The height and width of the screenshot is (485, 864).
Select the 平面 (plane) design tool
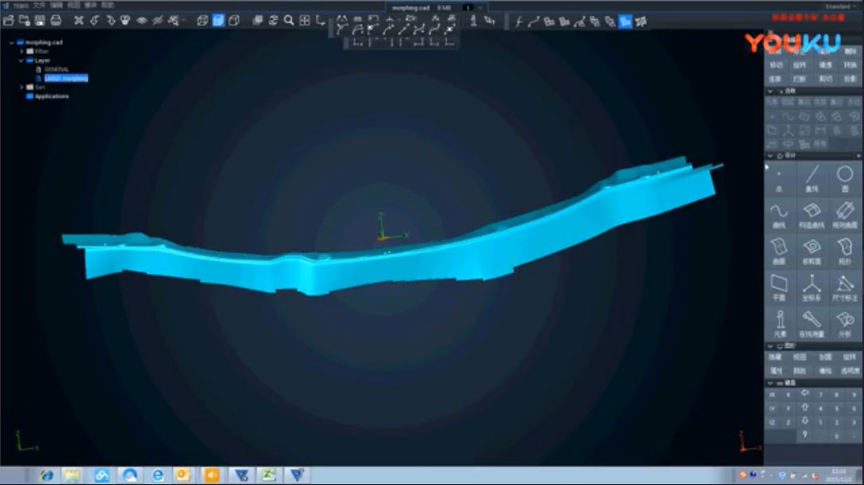(780, 288)
